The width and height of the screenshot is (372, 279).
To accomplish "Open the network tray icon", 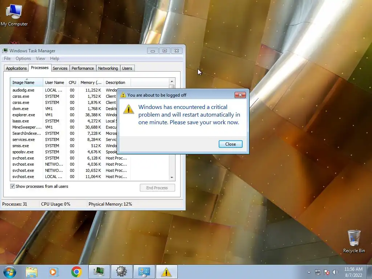I will coord(318,272).
